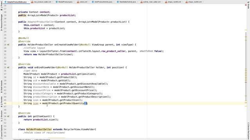Screen dimensions: 250x140
Task: Open the shape_rect04.xml tab
Action: point(195,2)
